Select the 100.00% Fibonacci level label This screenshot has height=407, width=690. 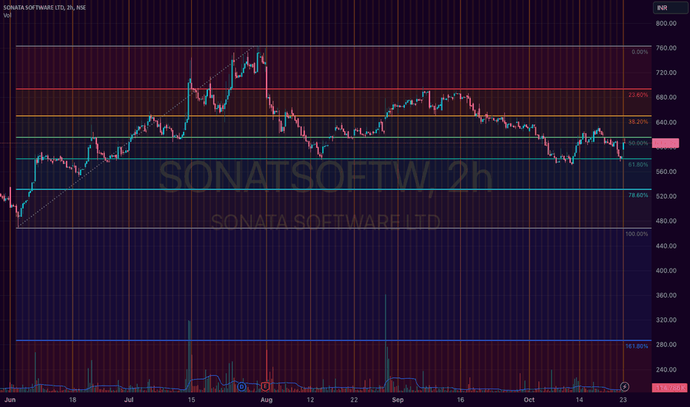tap(637, 234)
